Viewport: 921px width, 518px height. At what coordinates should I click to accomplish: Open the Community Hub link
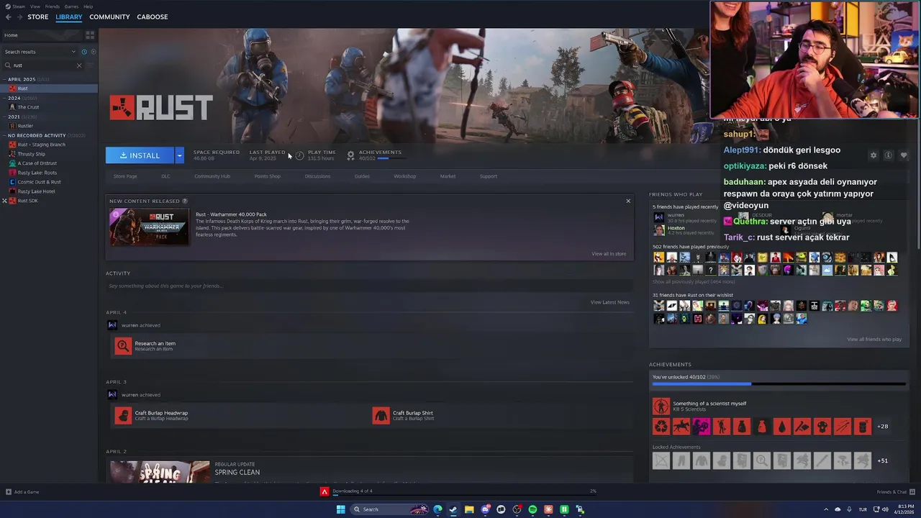tap(212, 176)
